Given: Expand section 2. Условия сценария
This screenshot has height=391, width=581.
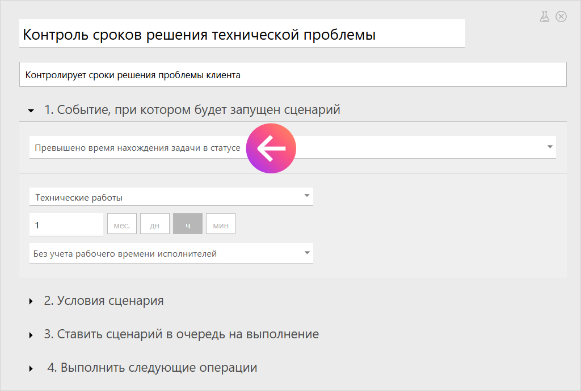Looking at the screenshot, I should click(x=103, y=301).
